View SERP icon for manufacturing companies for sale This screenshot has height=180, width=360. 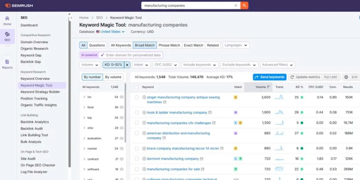(x=203, y=169)
